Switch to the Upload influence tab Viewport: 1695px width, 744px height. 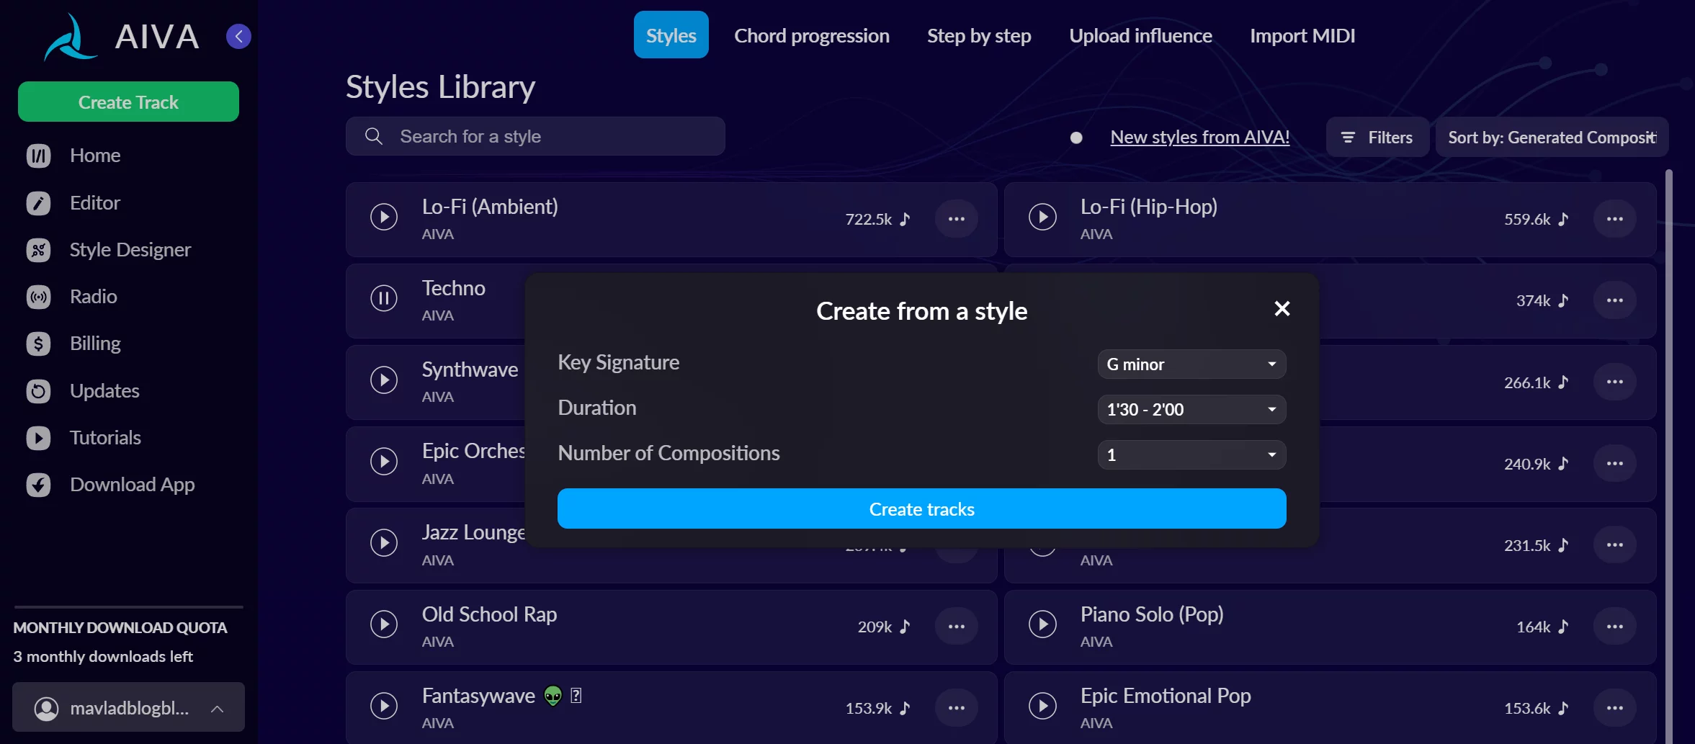pyautogui.click(x=1140, y=35)
